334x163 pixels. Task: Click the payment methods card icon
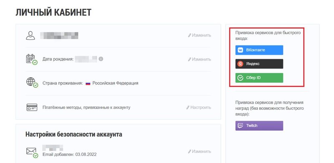pos(32,107)
